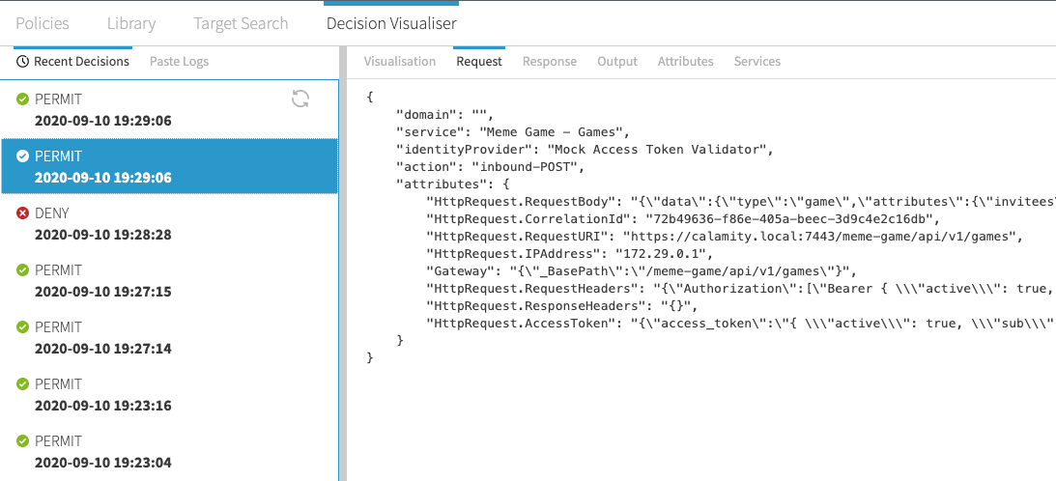Click check icon on the selected PERMIT entry
Viewport: 1056px width, 481px height.
pyautogui.click(x=22, y=156)
